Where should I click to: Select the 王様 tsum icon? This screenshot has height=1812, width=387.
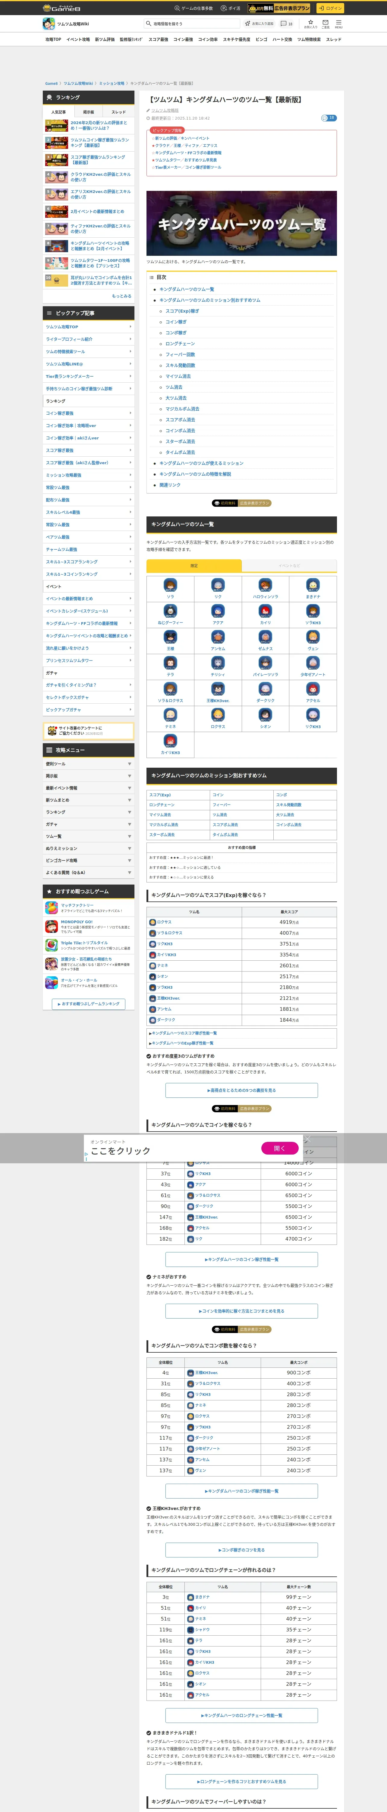pyautogui.click(x=170, y=637)
